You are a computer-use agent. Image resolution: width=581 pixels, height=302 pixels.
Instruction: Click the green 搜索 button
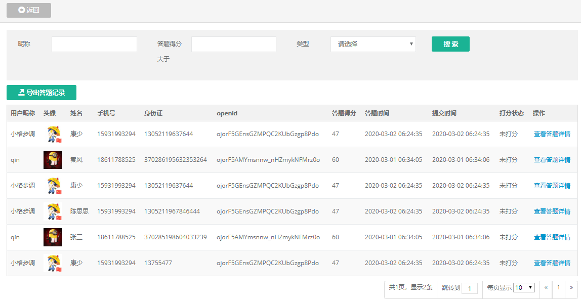(450, 44)
